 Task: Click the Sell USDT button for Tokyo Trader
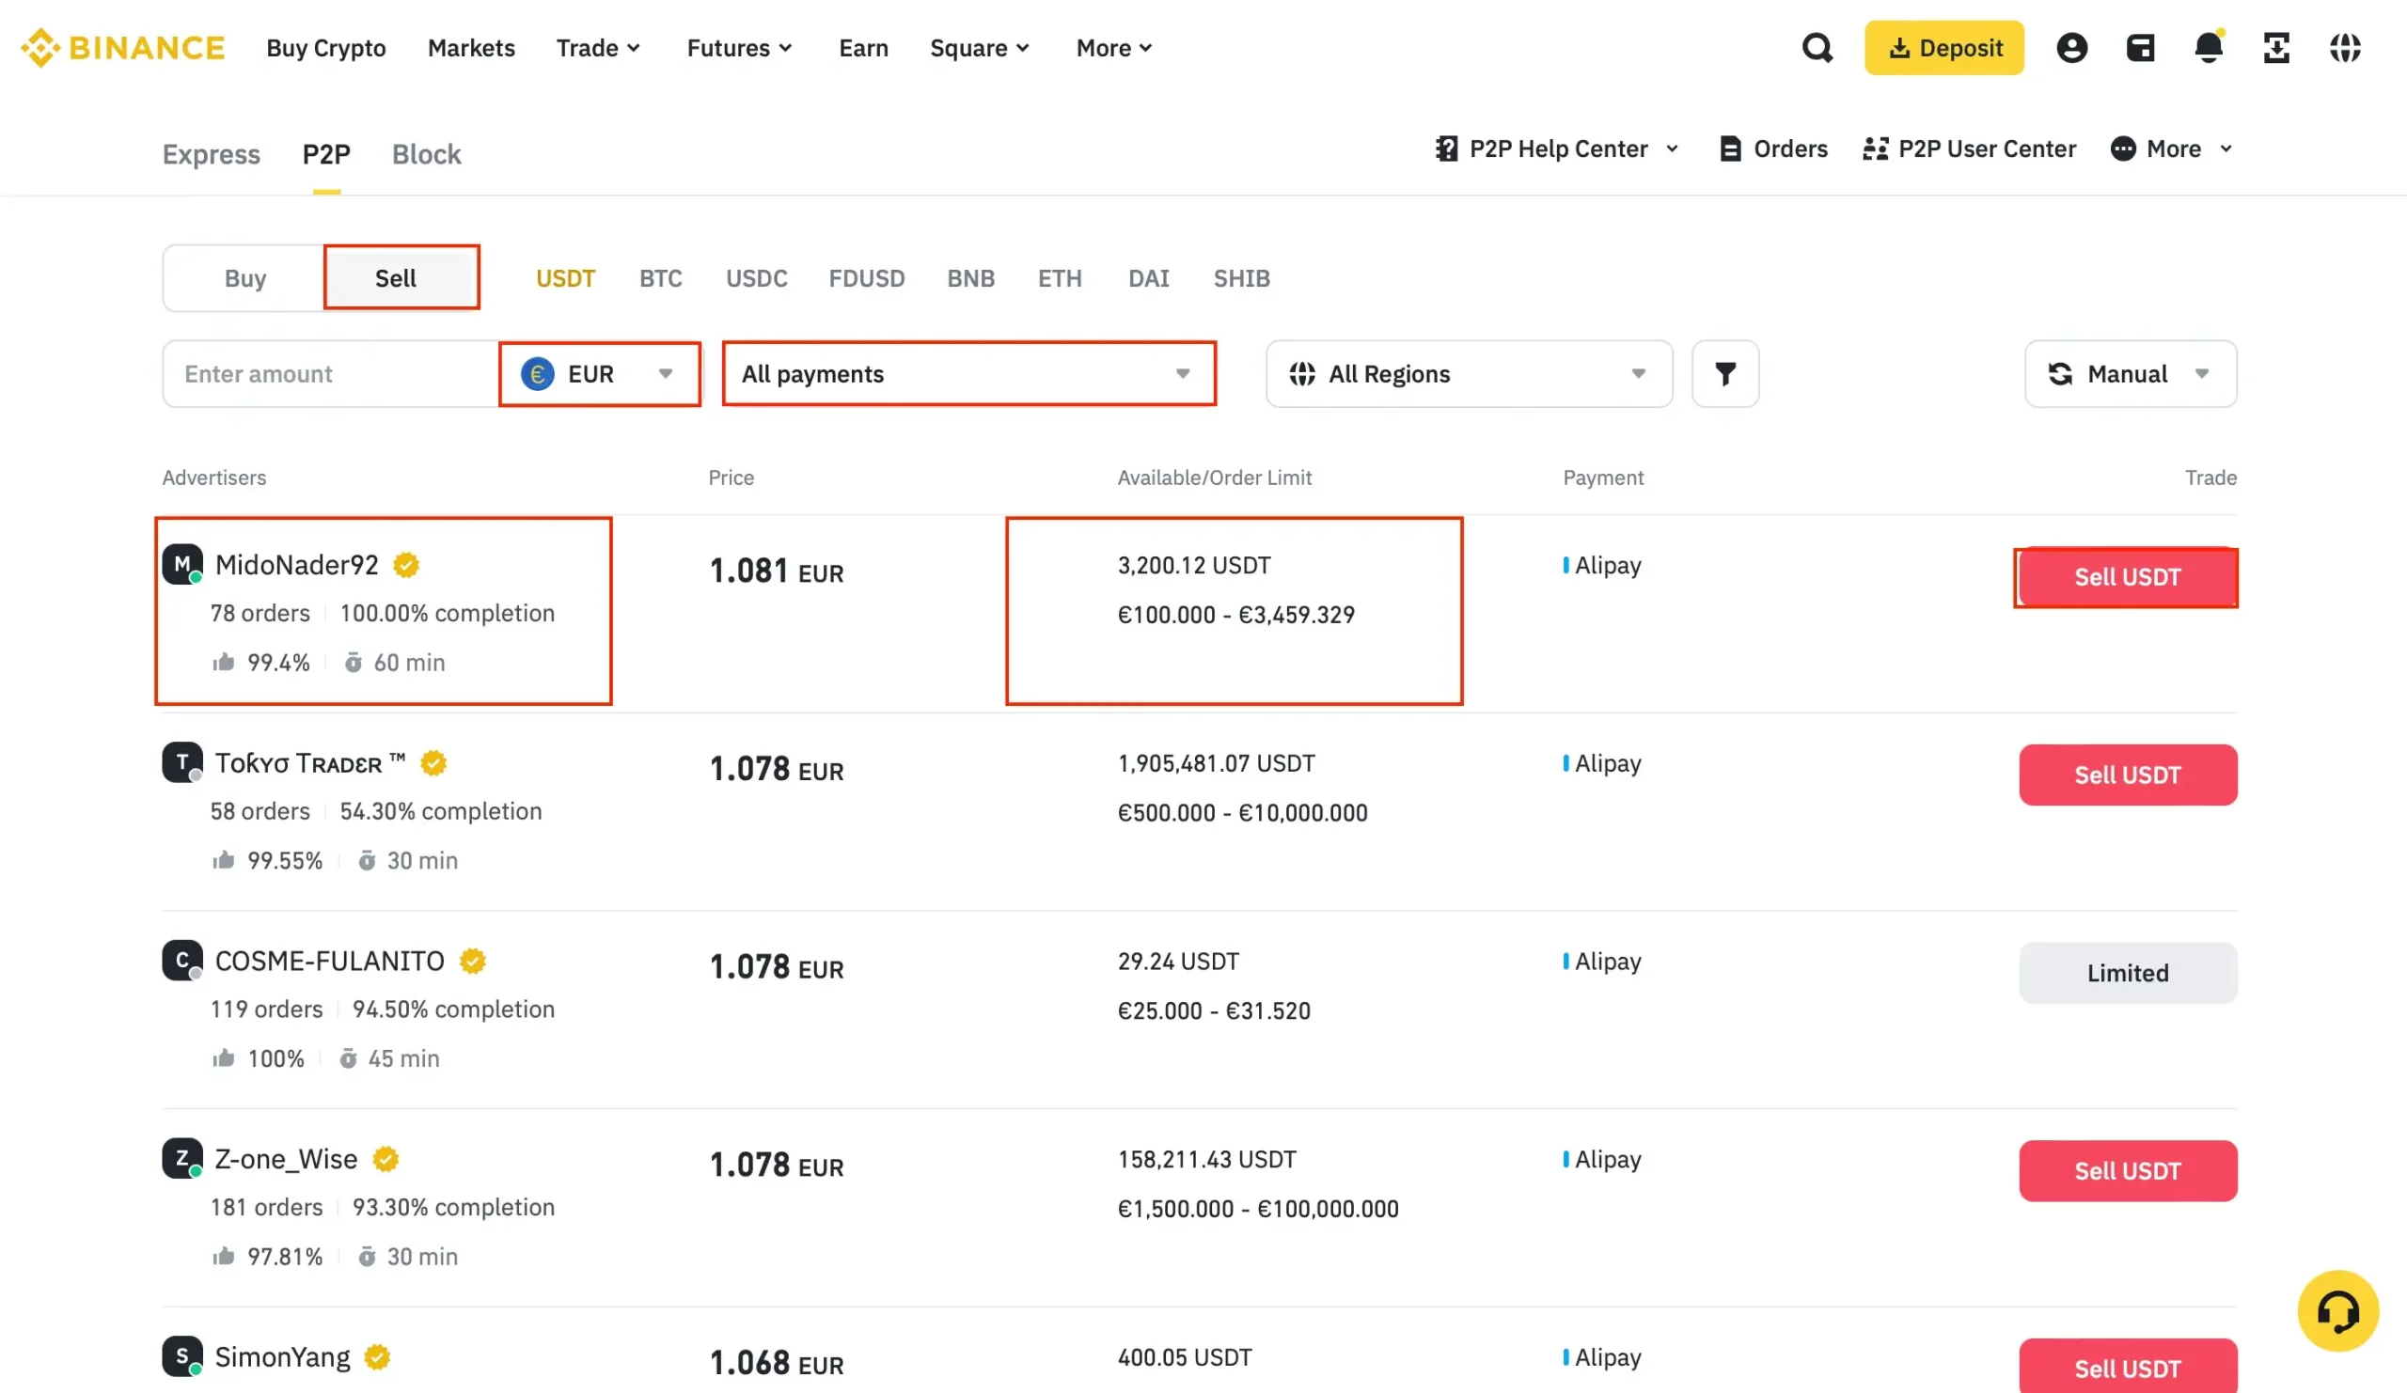(x=2129, y=775)
